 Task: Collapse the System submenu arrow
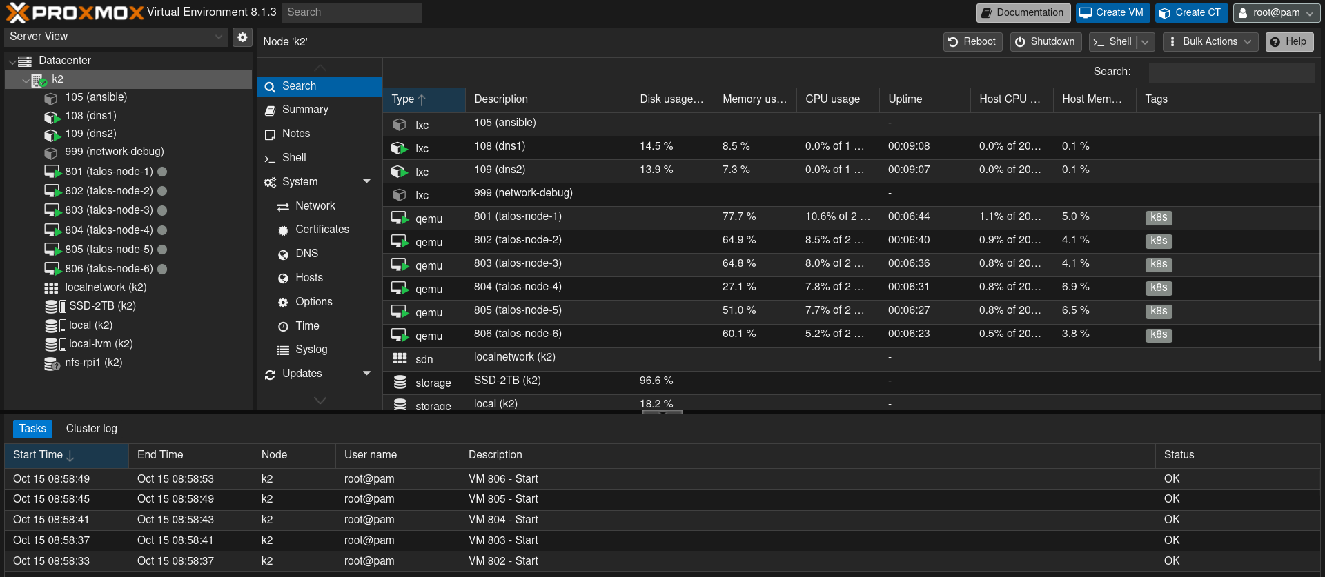pos(366,181)
